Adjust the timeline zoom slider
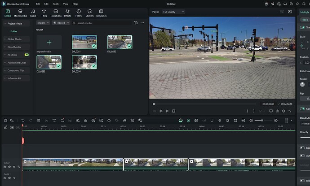The image size is (310, 186). click(262, 120)
